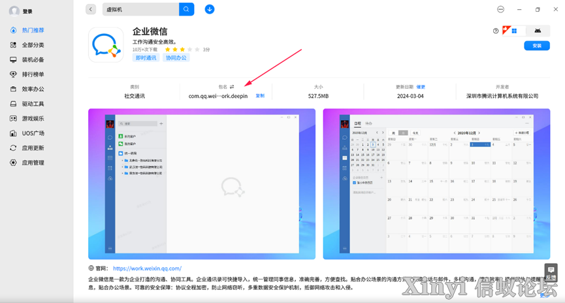This screenshot has width=565, height=303.
Task: Click the 热门推荐 flame icon
Action: 13,30
